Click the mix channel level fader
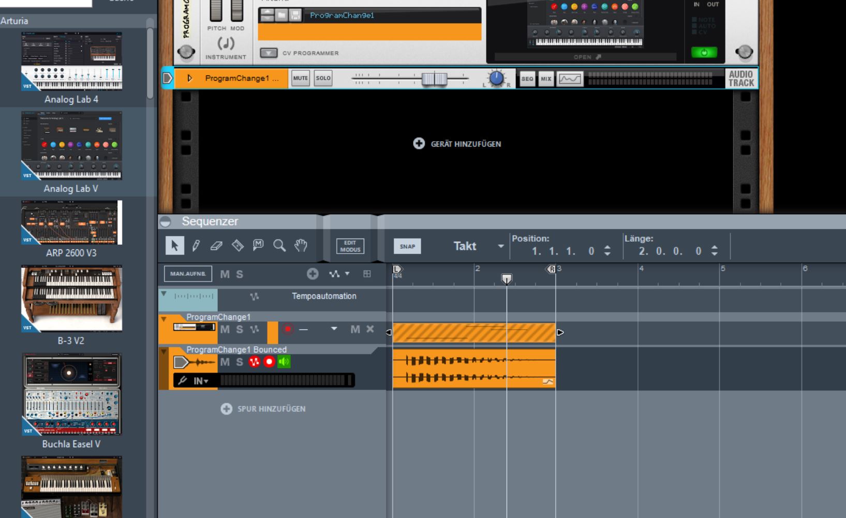 tap(434, 79)
